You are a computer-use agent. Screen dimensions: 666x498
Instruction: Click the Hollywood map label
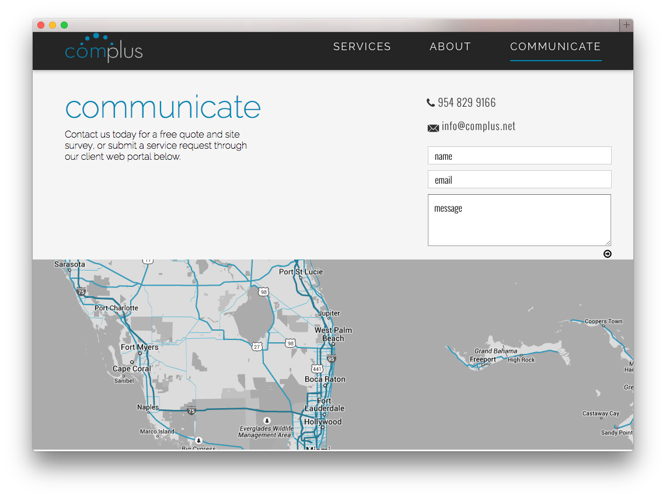pos(323,422)
